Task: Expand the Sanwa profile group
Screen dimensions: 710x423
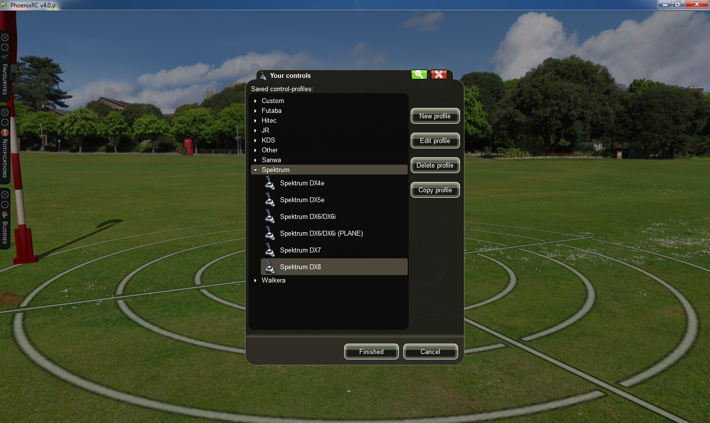Action: click(x=255, y=160)
